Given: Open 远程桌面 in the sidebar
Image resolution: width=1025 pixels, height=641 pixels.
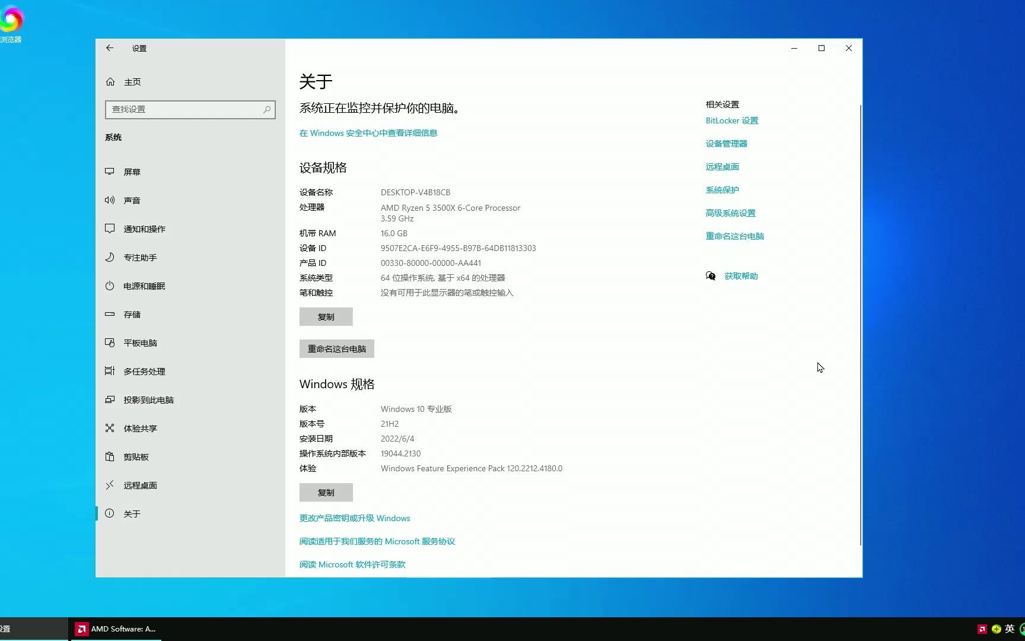Looking at the screenshot, I should coord(190,485).
